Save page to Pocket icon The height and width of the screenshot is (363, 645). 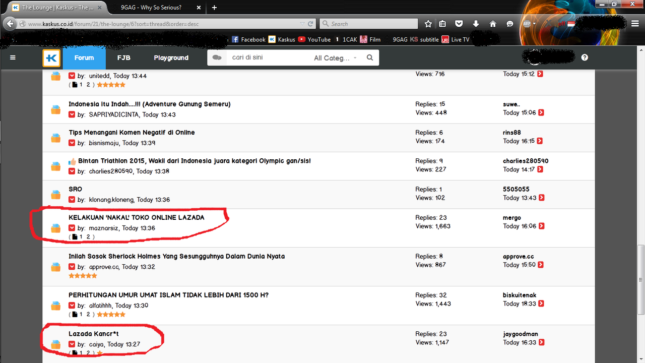click(x=459, y=24)
